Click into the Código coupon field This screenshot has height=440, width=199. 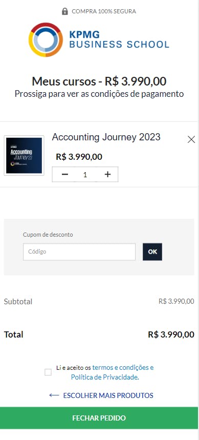[79, 252]
